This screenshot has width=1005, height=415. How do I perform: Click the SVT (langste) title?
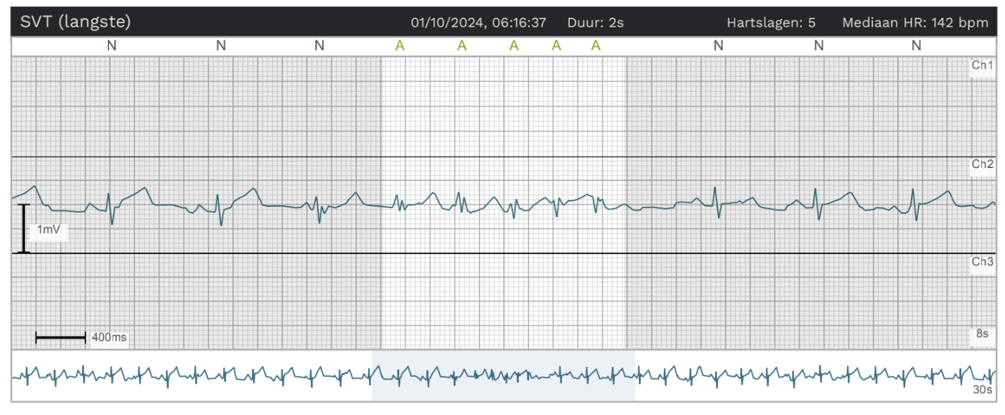75,22
